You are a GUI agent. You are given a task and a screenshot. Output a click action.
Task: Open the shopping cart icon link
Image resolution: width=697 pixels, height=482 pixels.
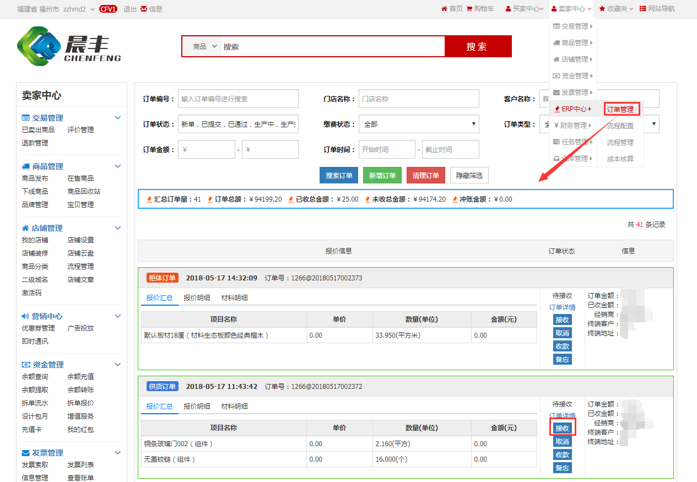469,9
